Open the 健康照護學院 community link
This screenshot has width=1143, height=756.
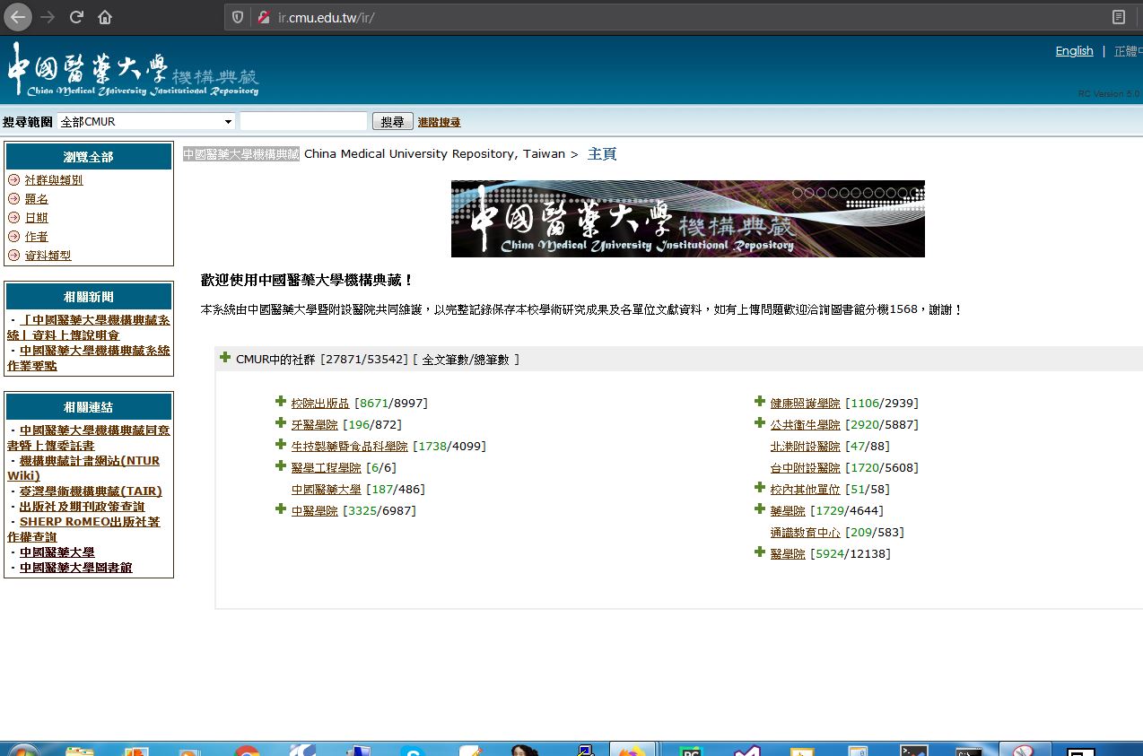coord(806,404)
